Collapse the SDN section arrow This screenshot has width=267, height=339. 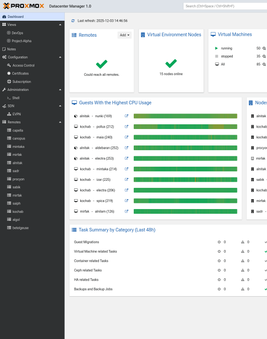point(60,106)
